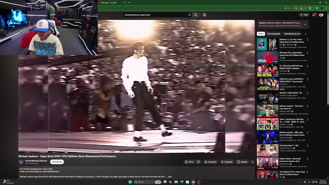This screenshot has width=329, height=185.
Task: Open the UniversMichaelJackson channel name link
Action: coord(36,161)
